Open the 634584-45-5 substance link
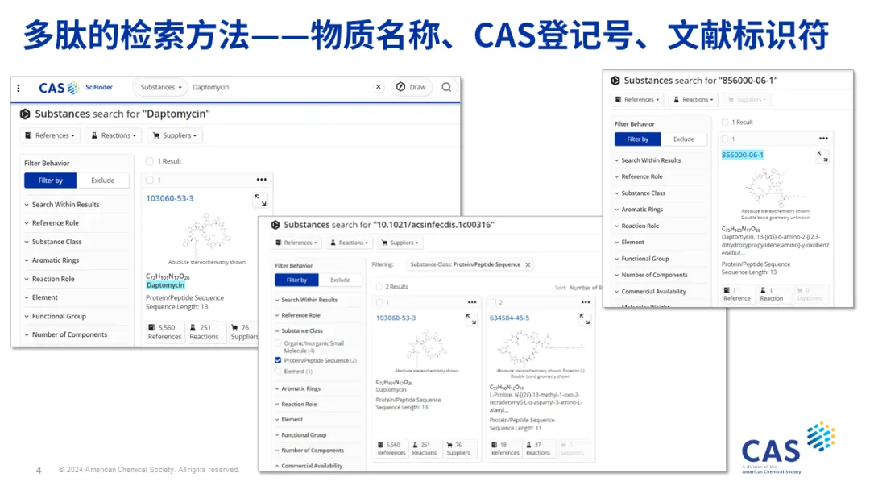 [x=509, y=318]
